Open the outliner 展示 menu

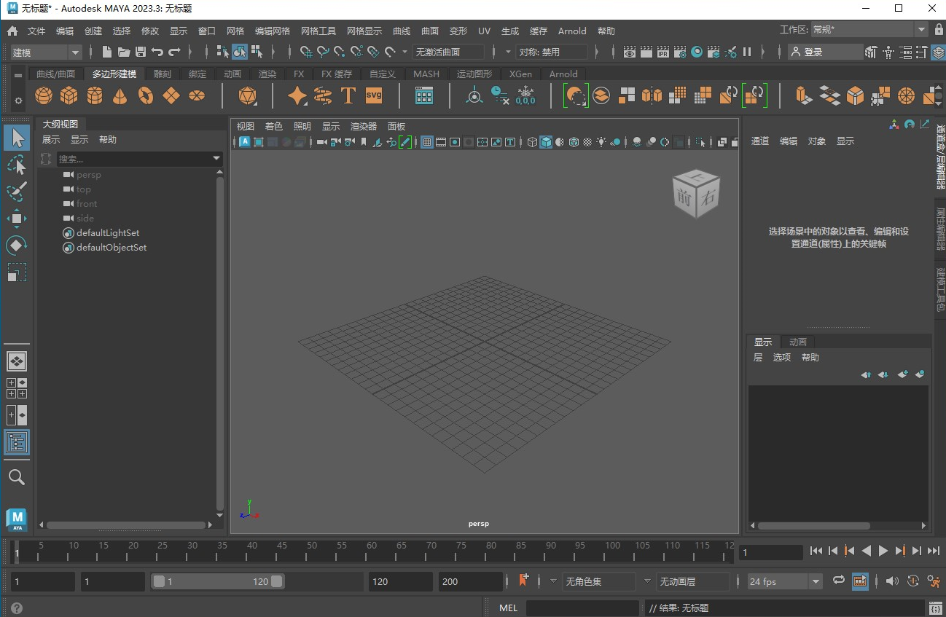(x=51, y=139)
